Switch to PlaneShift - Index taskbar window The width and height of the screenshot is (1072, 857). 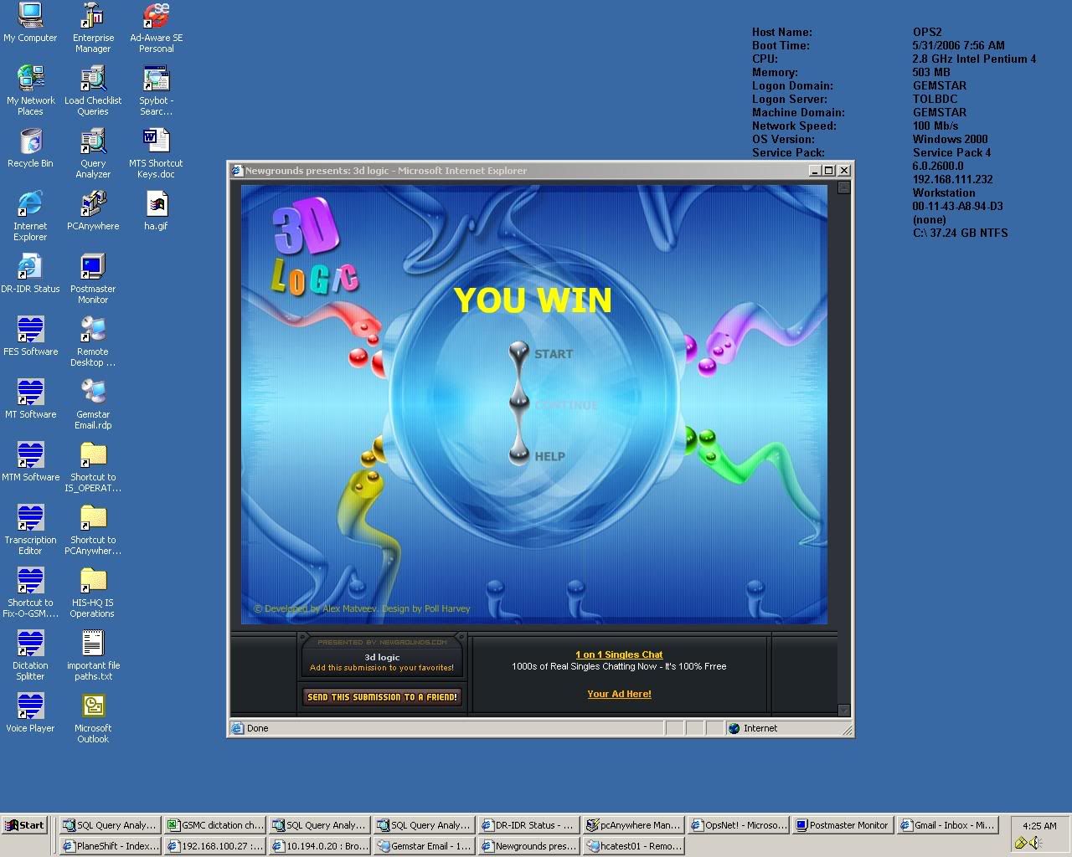click(111, 846)
